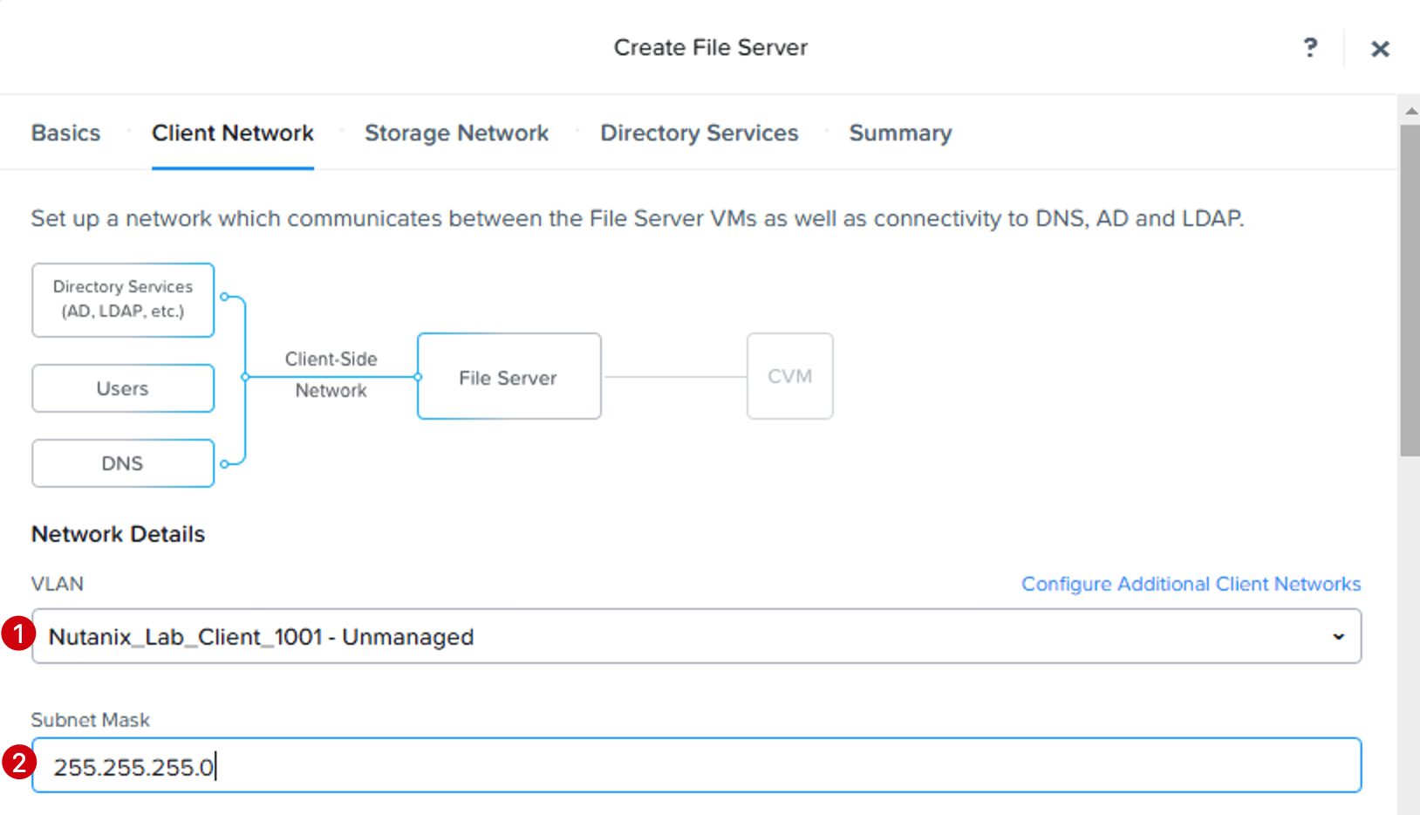Viewport: 1420px width, 815px height.
Task: Click the CVM diagram box
Action: point(790,376)
